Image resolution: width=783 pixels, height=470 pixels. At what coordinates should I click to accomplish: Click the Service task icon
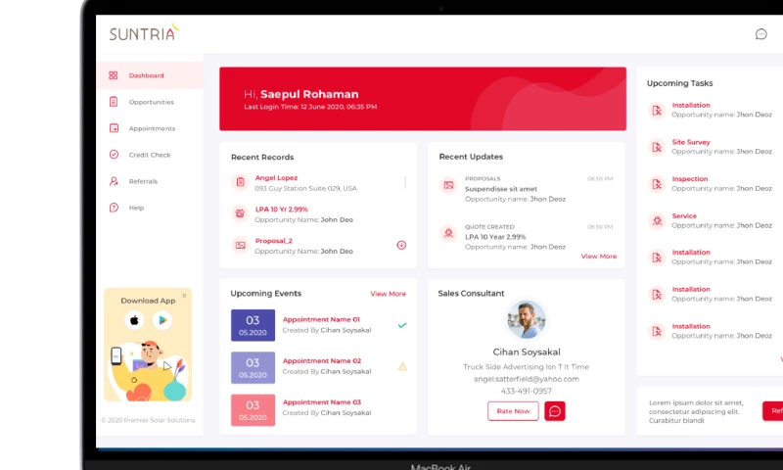[657, 220]
